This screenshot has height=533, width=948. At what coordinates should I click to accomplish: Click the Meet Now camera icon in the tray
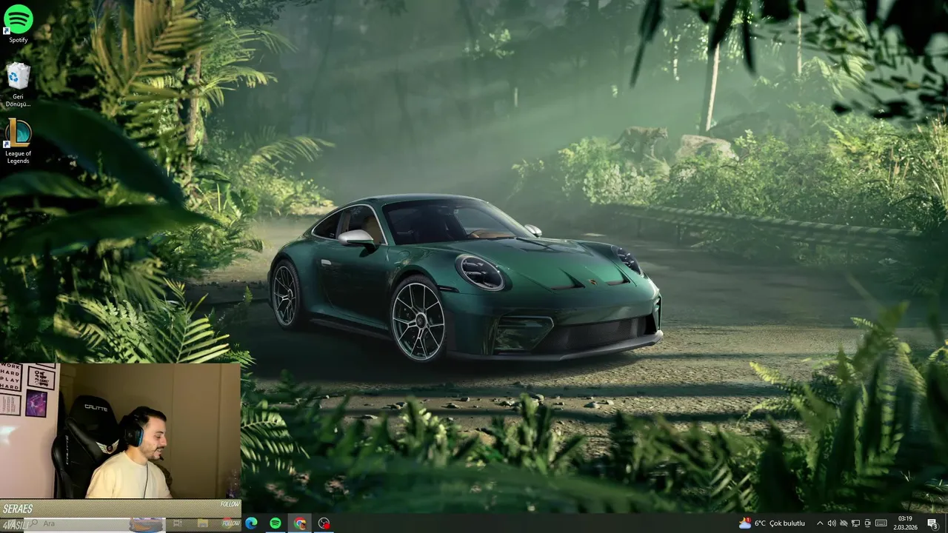tap(867, 523)
